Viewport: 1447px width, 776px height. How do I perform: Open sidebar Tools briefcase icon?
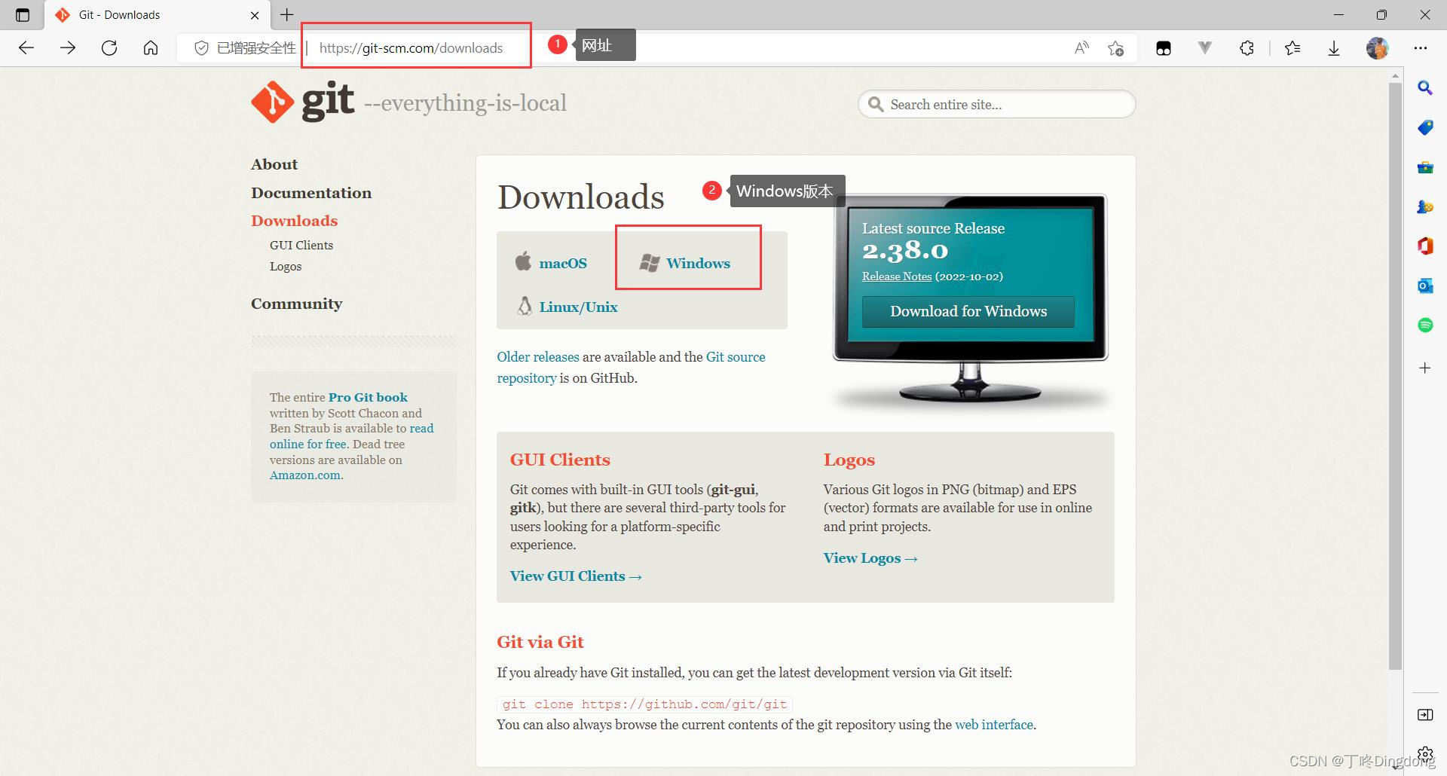[x=1425, y=167]
